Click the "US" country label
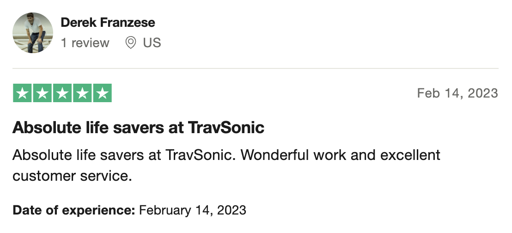The height and width of the screenshot is (233, 512). point(152,43)
